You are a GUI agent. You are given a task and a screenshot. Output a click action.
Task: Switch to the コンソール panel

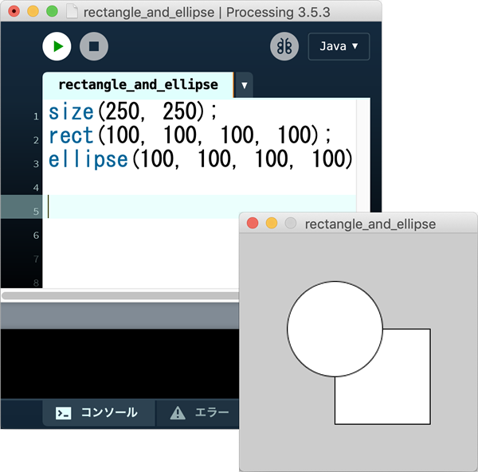(97, 412)
